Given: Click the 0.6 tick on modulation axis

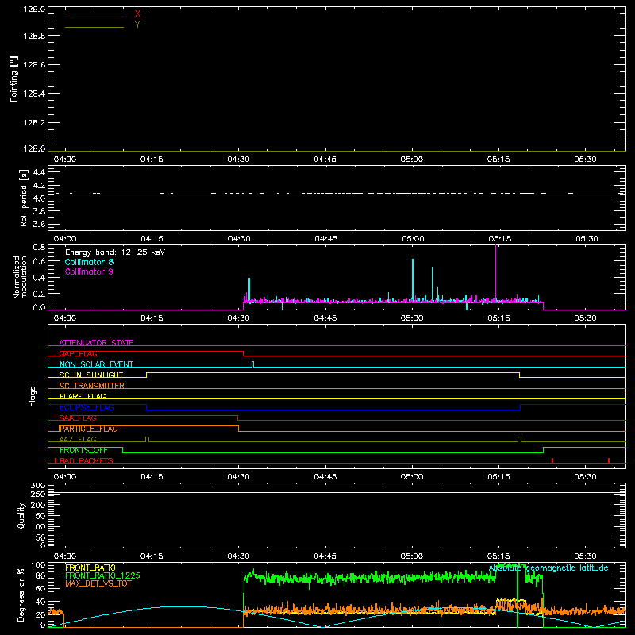Looking at the screenshot, I should 39,262.
